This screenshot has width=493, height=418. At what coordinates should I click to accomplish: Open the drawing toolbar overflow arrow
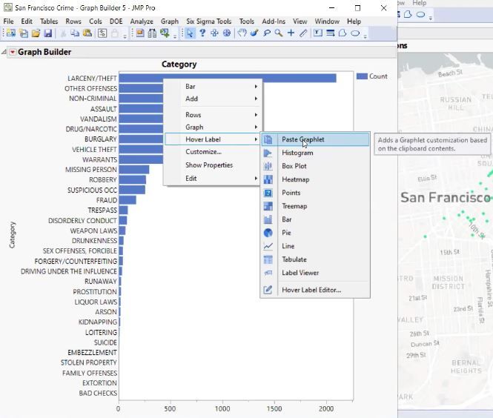point(365,36)
